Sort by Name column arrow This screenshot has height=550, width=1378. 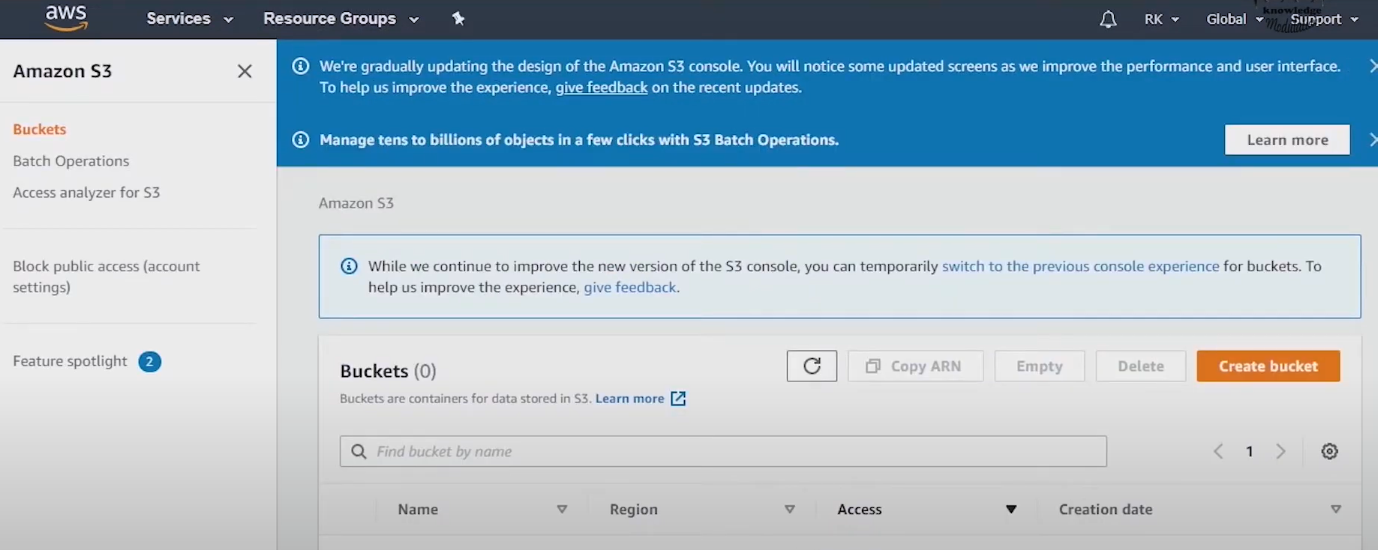(562, 510)
